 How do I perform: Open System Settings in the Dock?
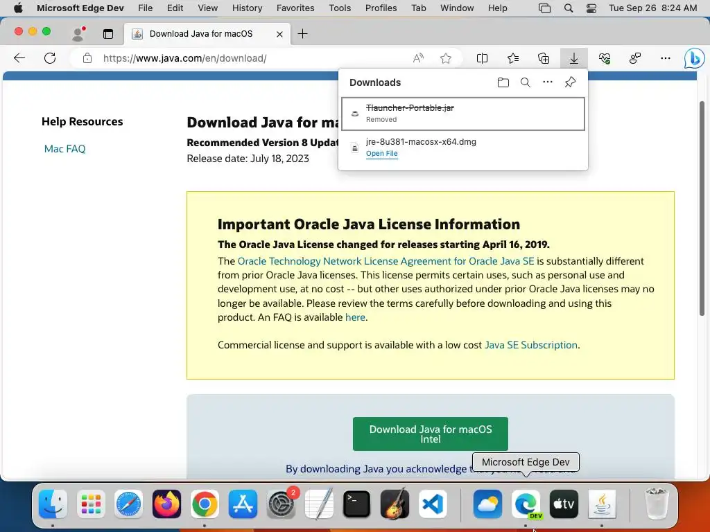(281, 504)
